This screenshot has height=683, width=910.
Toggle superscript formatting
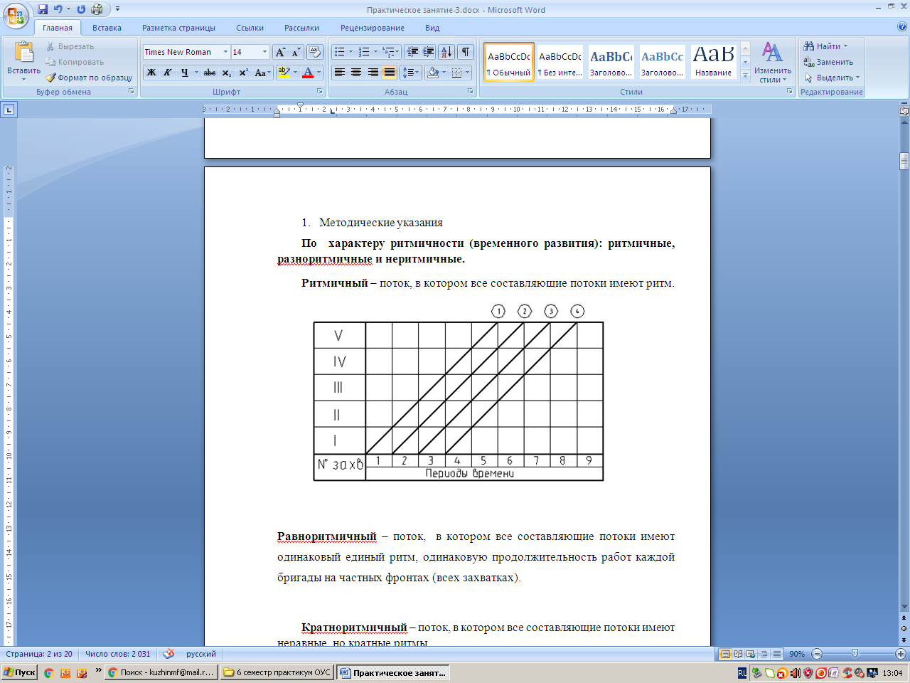pos(243,73)
